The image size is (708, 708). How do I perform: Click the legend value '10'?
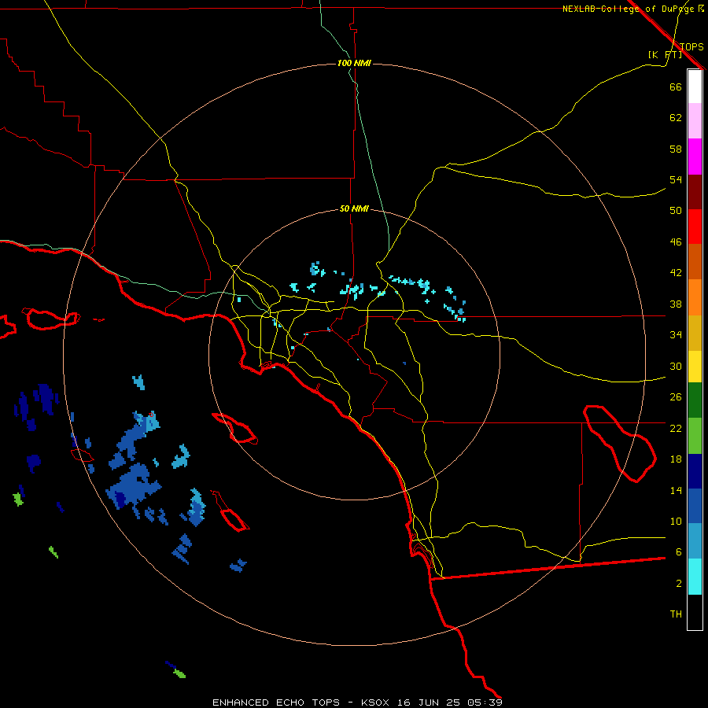pos(676,521)
